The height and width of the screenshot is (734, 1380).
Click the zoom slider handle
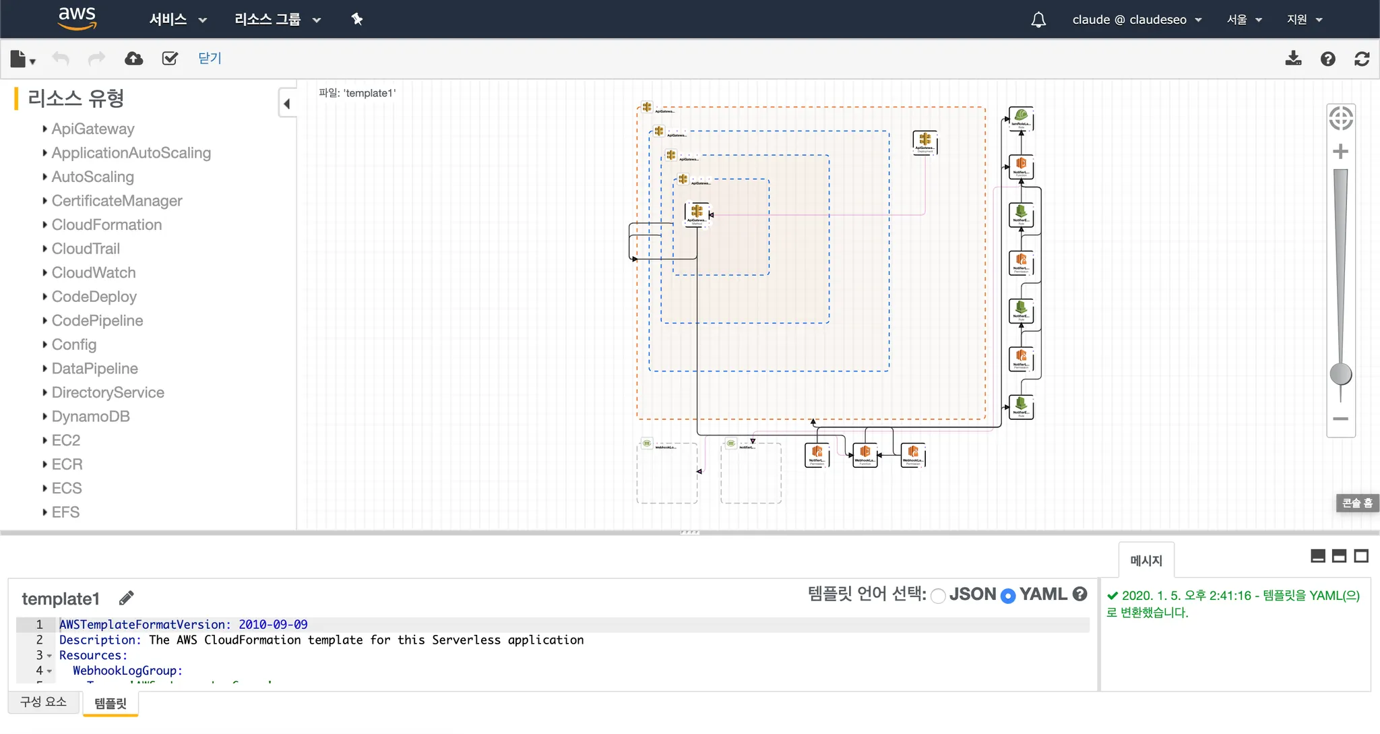click(1340, 373)
